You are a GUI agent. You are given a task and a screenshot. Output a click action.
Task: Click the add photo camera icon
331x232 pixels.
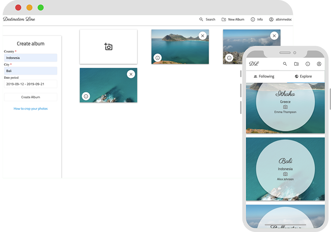click(x=108, y=47)
